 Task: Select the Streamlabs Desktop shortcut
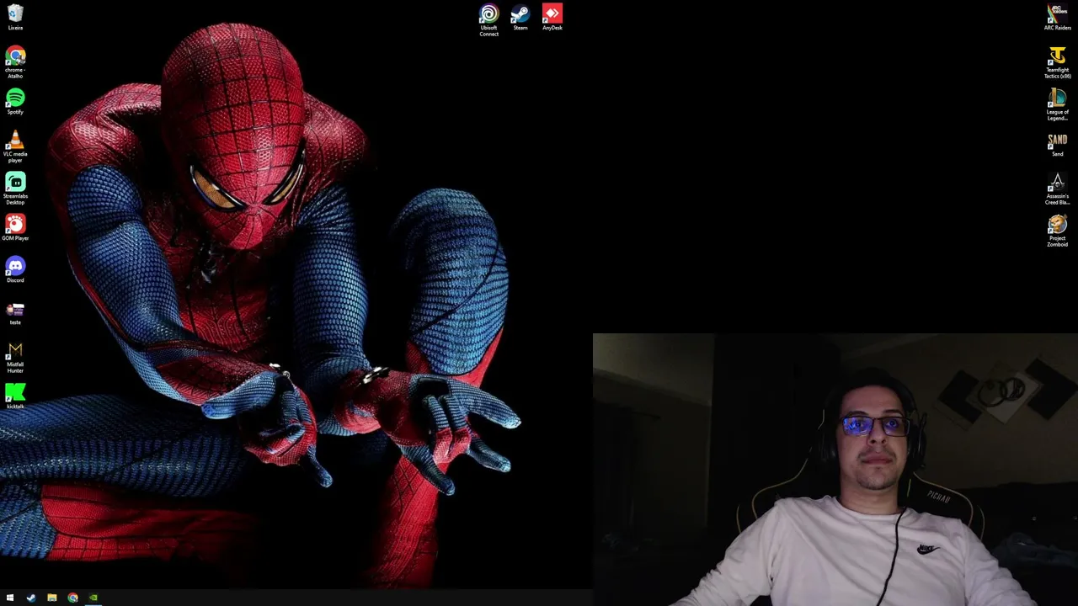15,189
